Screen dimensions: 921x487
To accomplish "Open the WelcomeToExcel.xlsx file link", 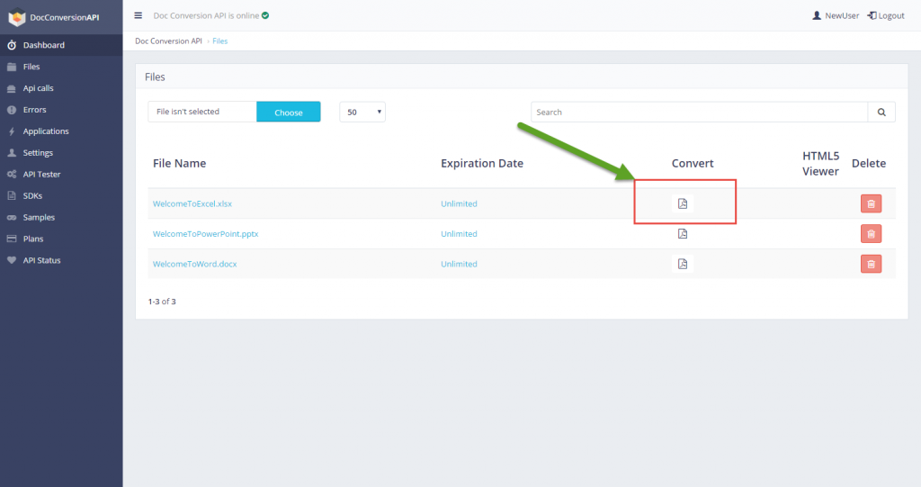I will [x=192, y=203].
